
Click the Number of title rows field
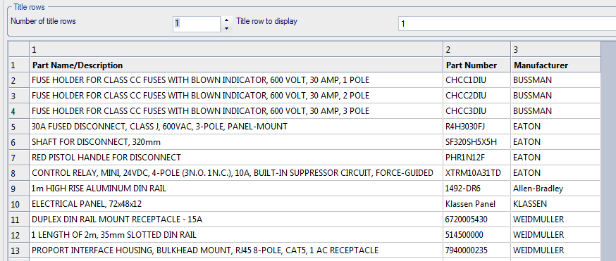pyautogui.click(x=197, y=24)
